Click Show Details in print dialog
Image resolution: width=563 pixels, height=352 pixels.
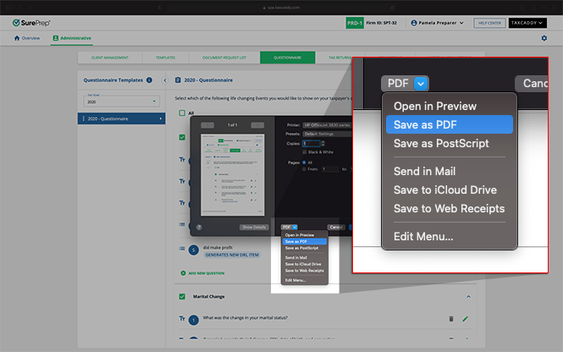(x=254, y=227)
